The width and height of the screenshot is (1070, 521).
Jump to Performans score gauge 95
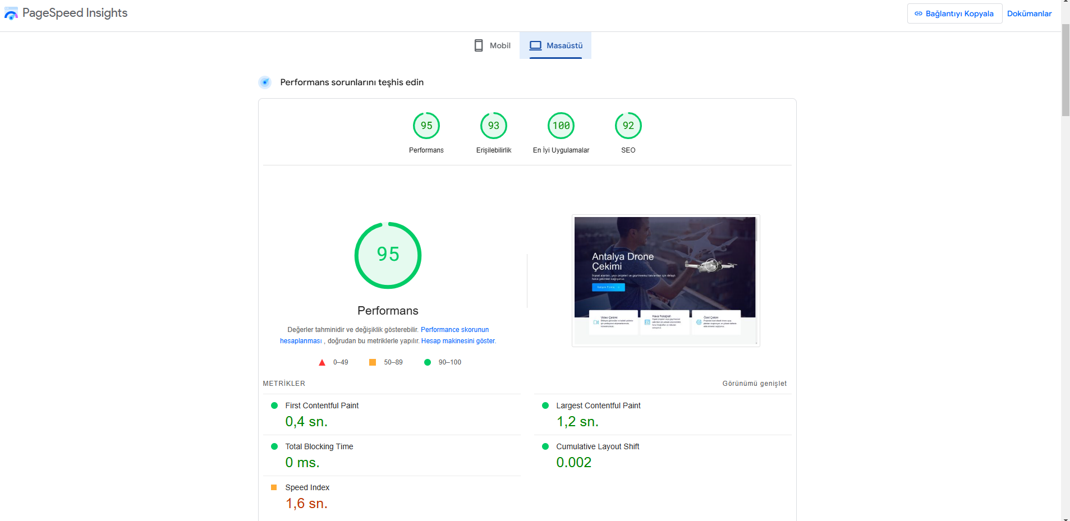[426, 126]
